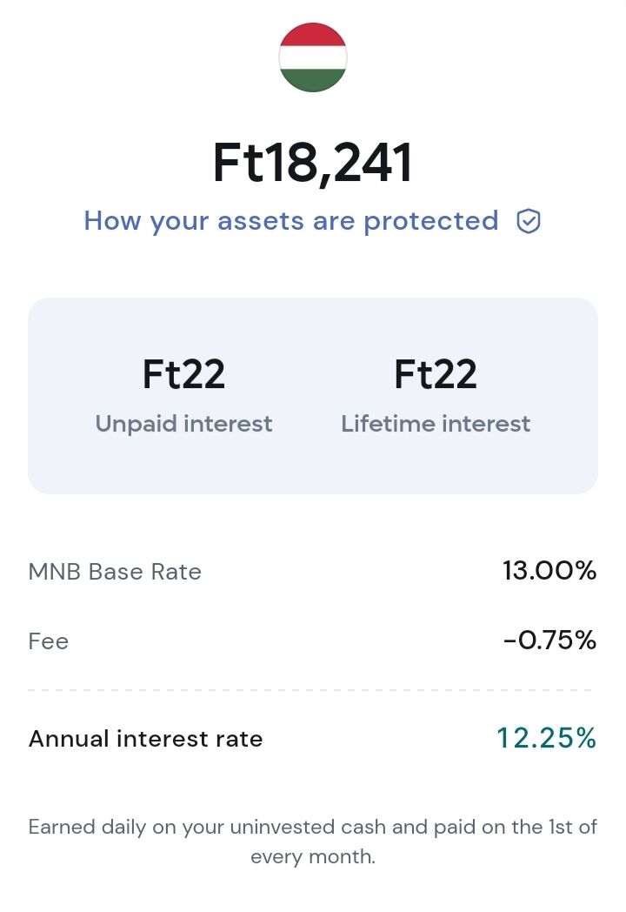
Task: Tap the Ft22 unpaid interest value
Action: click(183, 374)
